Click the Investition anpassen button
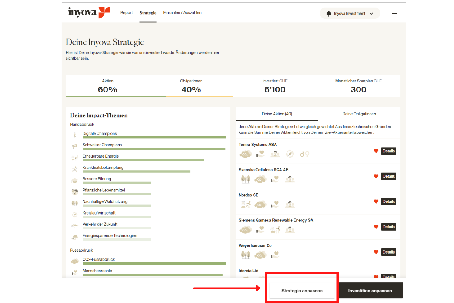 click(370, 291)
